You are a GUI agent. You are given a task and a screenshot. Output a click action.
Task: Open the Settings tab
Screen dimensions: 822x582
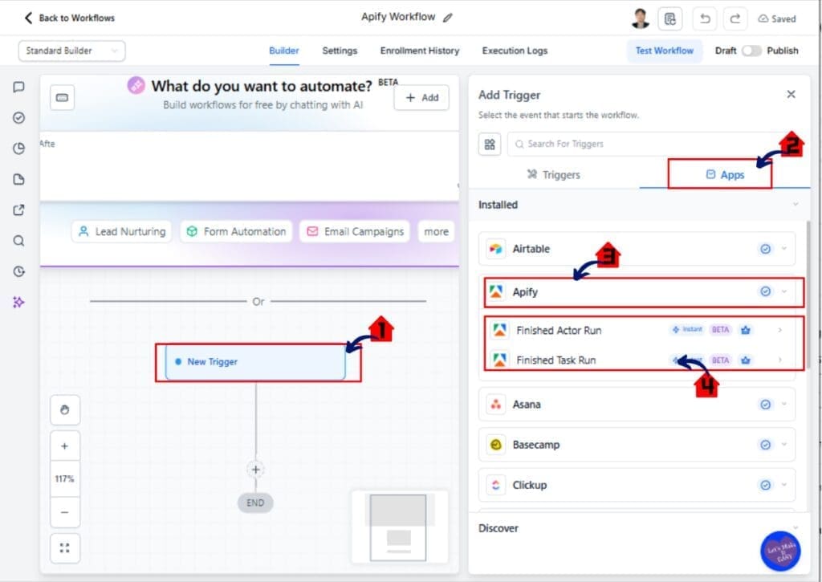340,51
